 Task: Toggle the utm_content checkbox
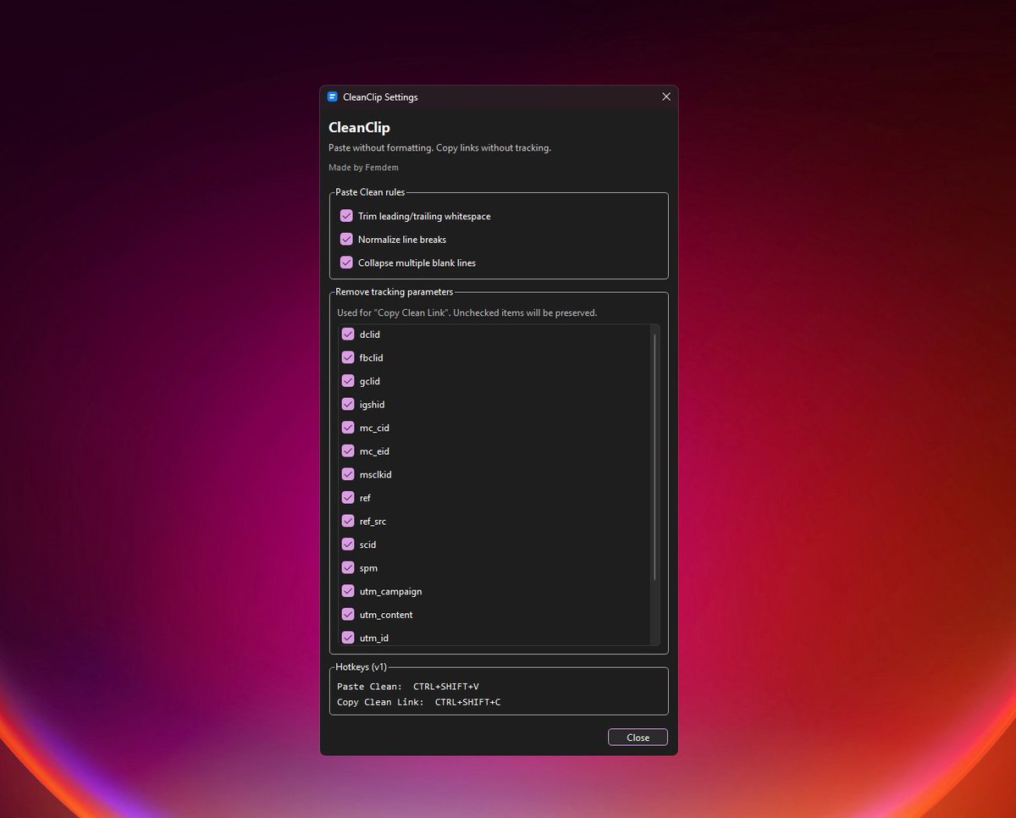[x=348, y=614]
